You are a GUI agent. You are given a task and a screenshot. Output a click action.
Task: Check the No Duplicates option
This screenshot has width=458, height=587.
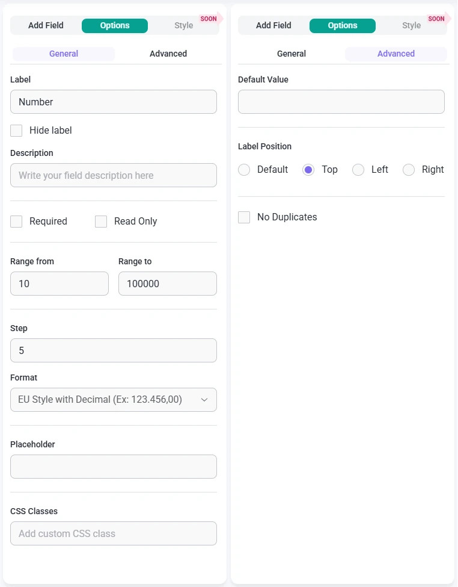244,217
